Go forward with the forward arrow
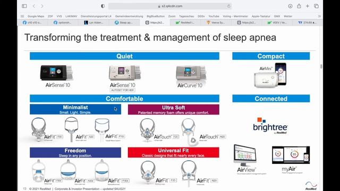340x191 pixels. pyautogui.click(x=42, y=6)
